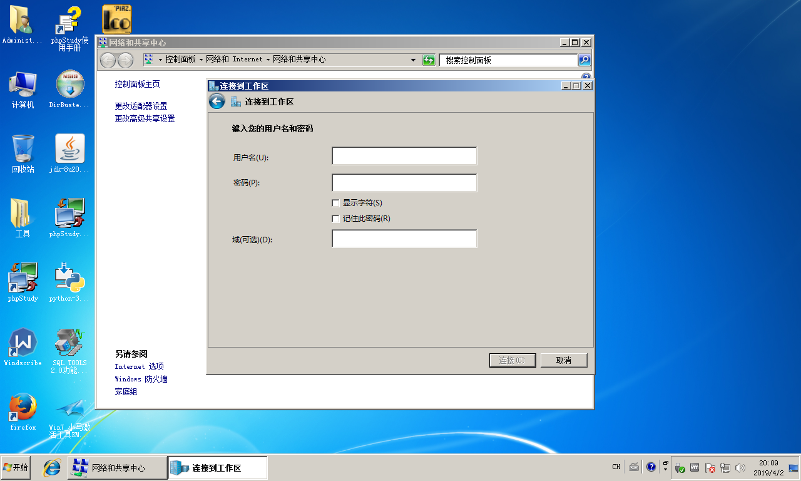The image size is (801, 481).
Task: Click the search magnifier icon in control panel
Action: 584,60
